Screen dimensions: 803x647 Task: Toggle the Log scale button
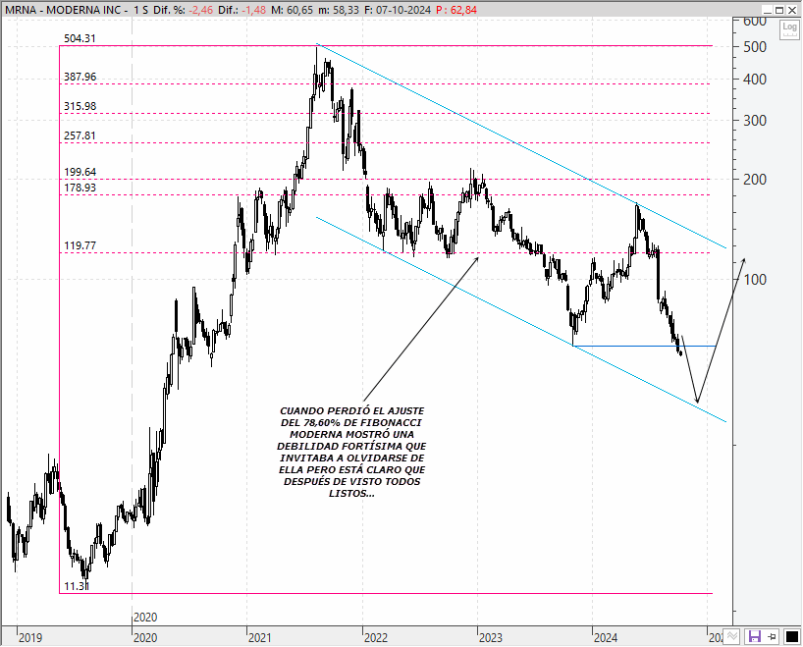pos(789,29)
